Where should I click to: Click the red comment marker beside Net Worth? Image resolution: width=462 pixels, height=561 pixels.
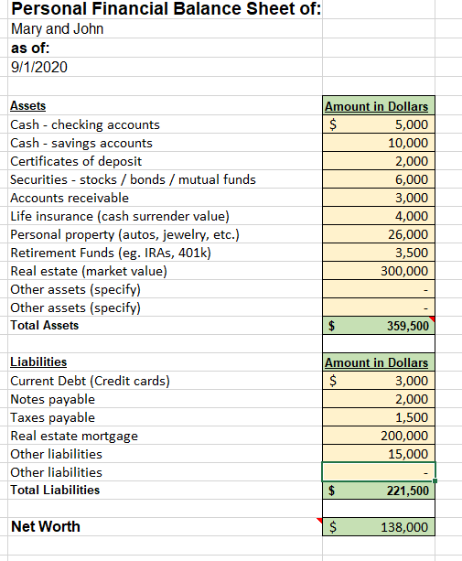pos(319,520)
